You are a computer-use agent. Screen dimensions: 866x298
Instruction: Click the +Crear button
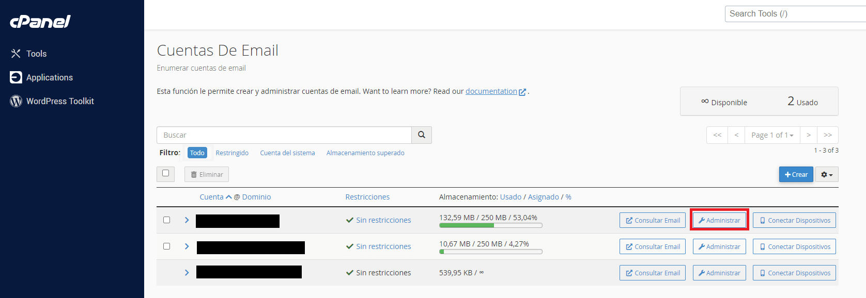tap(796, 174)
